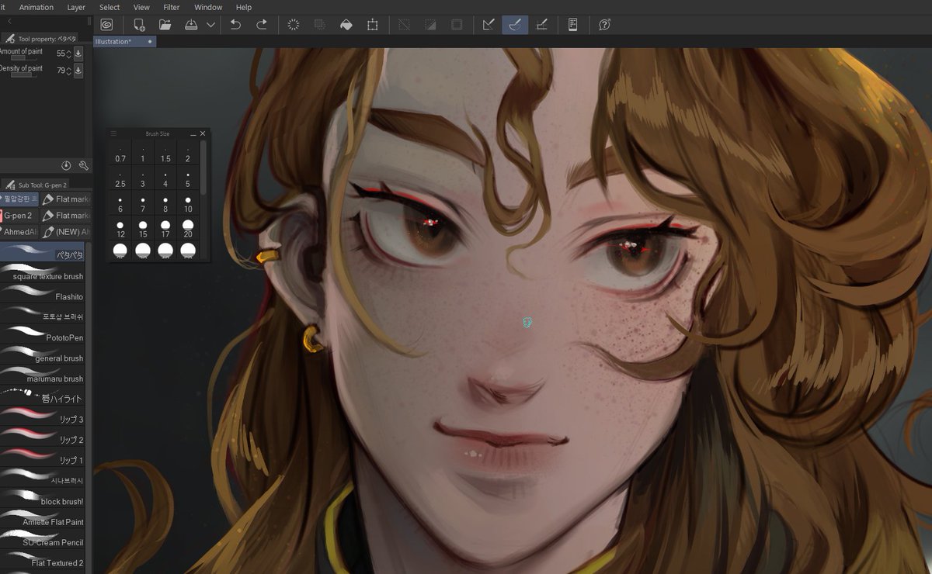The height and width of the screenshot is (574, 932).
Task: Open the View menu
Action: pos(141,7)
